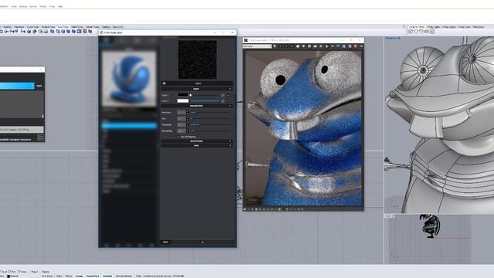Open the dropdown arrow beside Back button
Image resolution: width=494 pixels, height=278 pixels.
pos(202,242)
